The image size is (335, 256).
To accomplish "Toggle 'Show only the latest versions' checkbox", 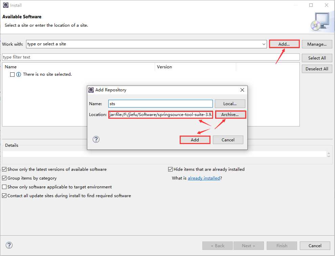I will tap(4, 169).
